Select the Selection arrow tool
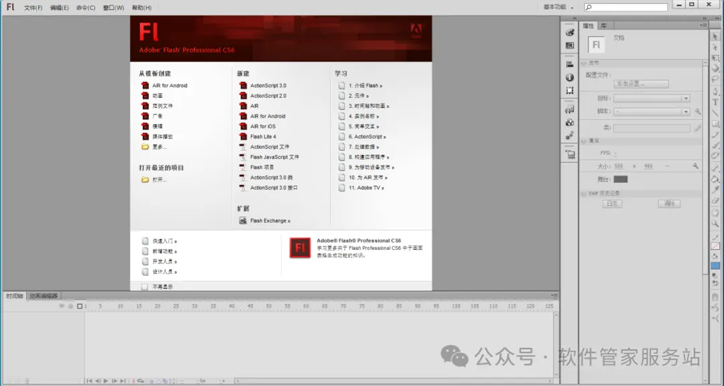Viewport: 724px width, 386px height. [x=715, y=36]
